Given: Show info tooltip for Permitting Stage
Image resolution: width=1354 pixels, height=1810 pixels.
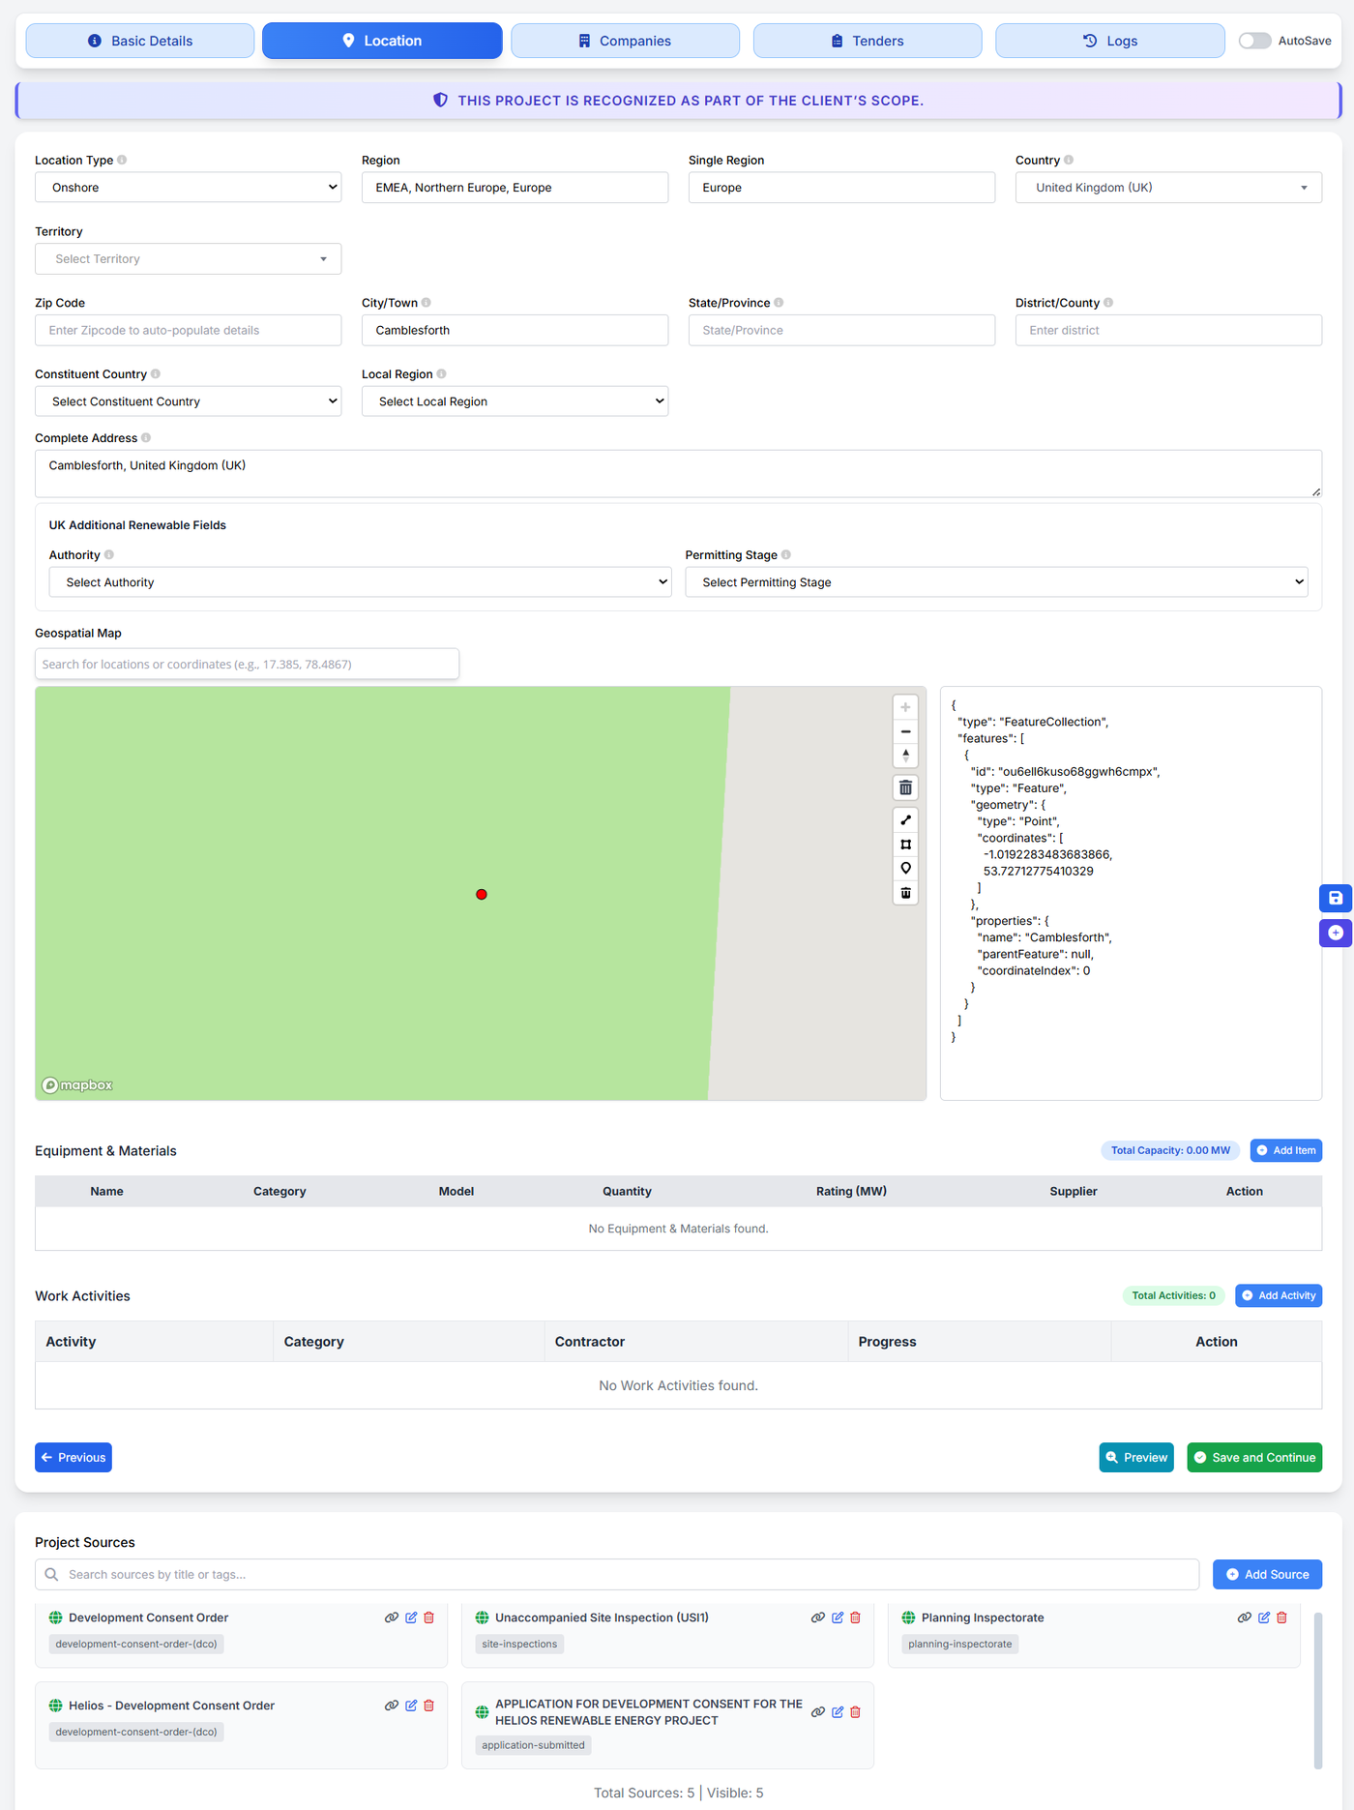Looking at the screenshot, I should point(786,555).
